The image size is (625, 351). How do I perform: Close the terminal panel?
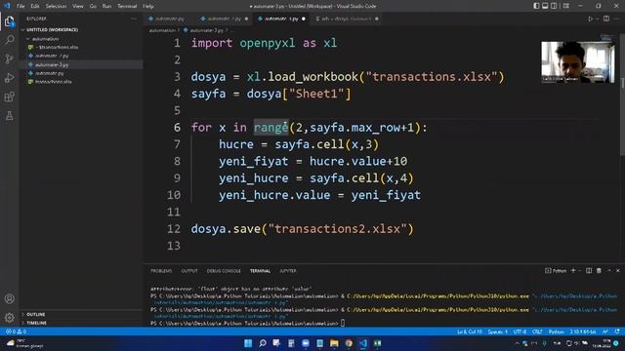click(618, 271)
